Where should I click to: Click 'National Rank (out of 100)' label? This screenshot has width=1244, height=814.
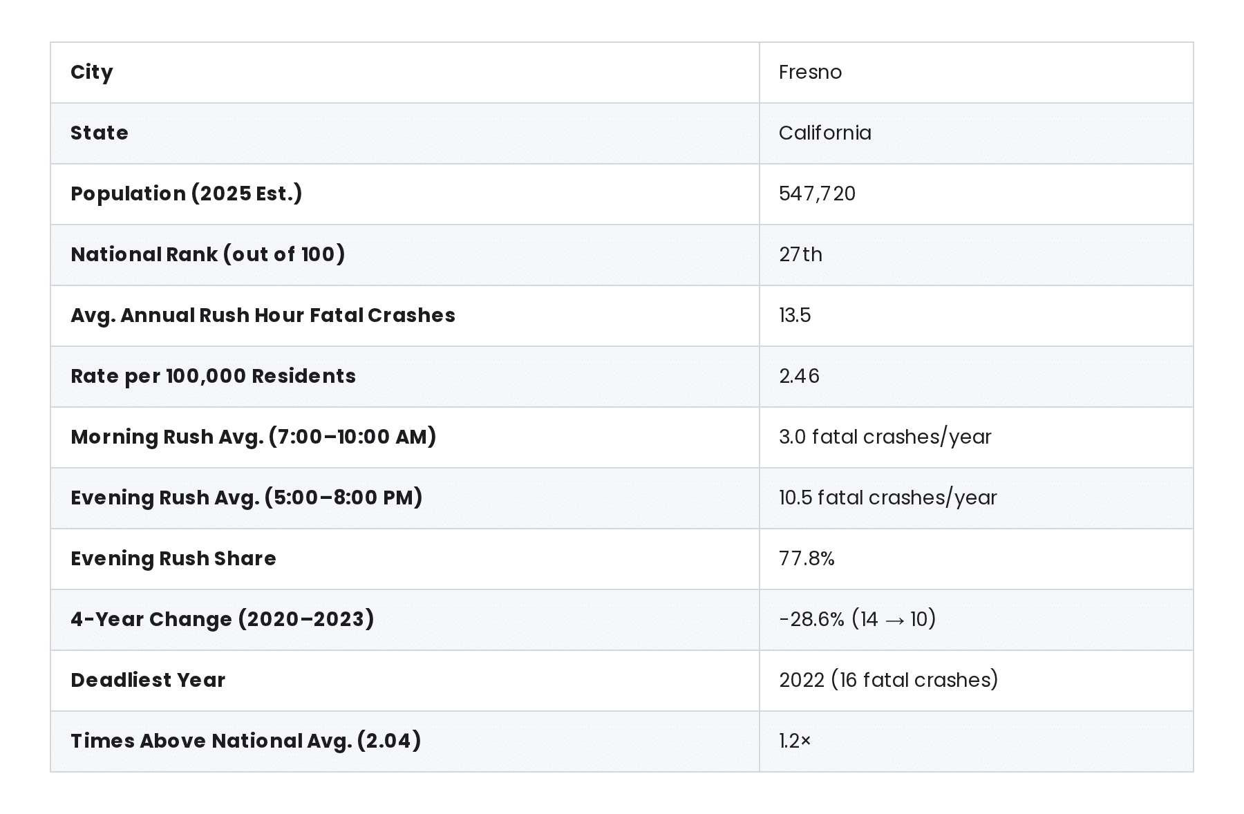207,255
